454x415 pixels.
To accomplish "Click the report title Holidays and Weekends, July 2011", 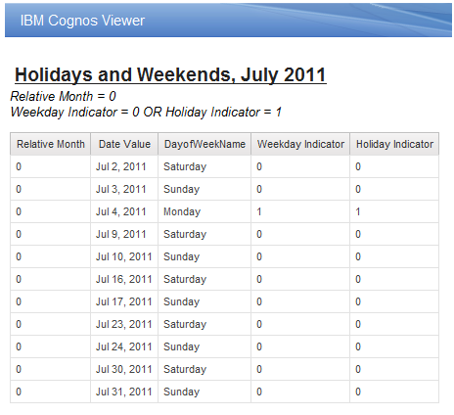I will click(170, 74).
